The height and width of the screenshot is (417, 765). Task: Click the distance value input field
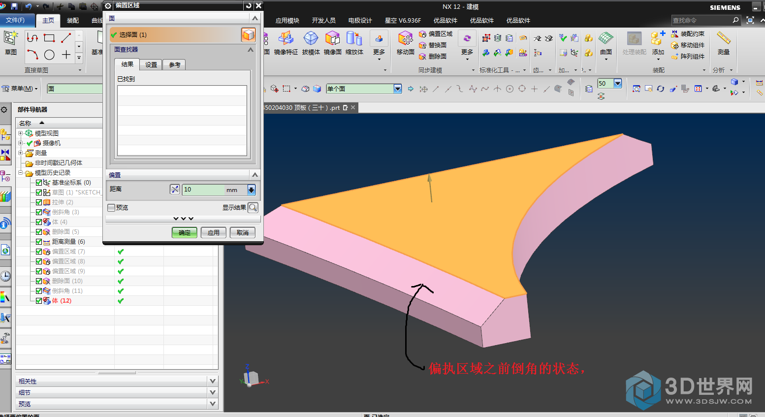click(x=203, y=190)
